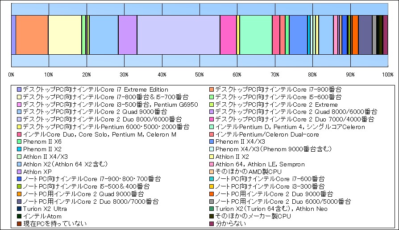
Task: Click the Core 2 Duo 7000/4000番台 swatch
Action: click(x=212, y=119)
